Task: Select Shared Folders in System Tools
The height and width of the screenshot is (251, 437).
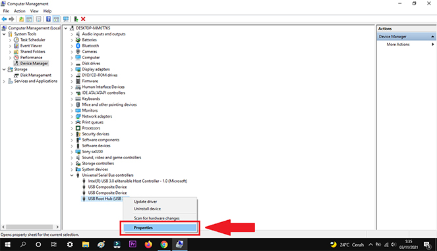Action: [32, 51]
